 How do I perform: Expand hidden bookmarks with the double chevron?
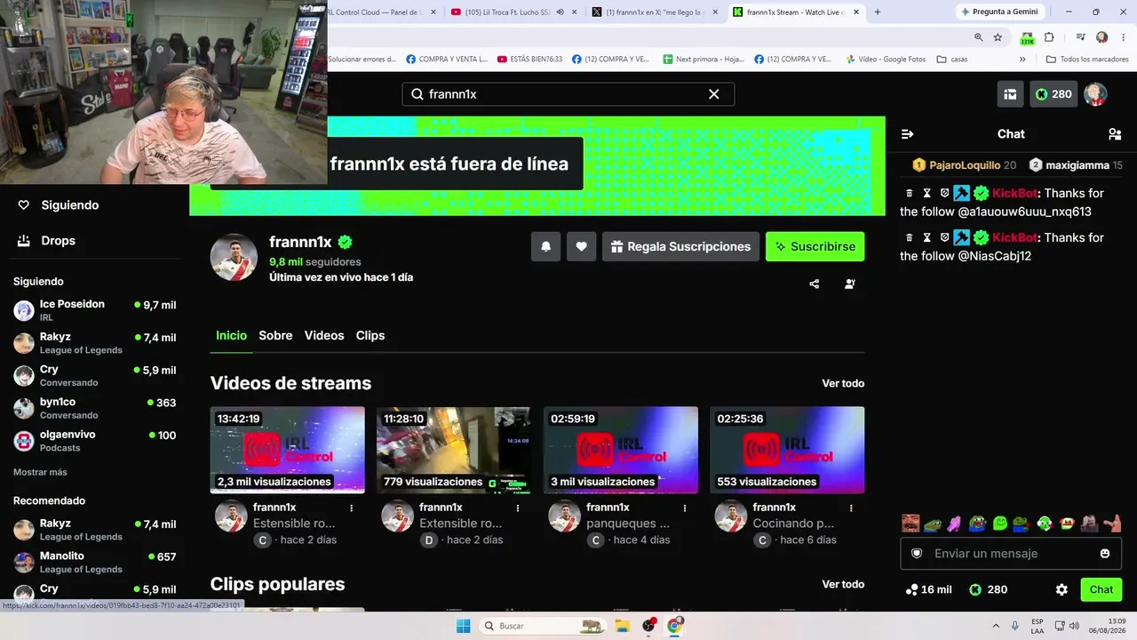pos(1022,60)
